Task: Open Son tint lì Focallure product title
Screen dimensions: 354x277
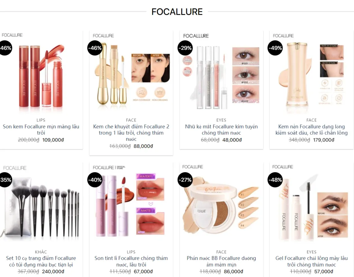Action: (131, 261)
